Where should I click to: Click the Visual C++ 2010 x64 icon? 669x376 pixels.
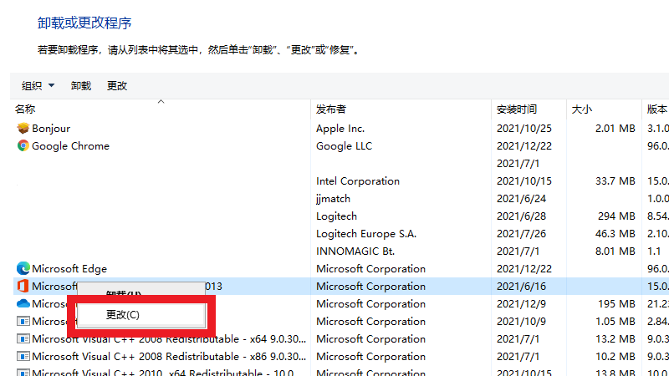point(23,373)
